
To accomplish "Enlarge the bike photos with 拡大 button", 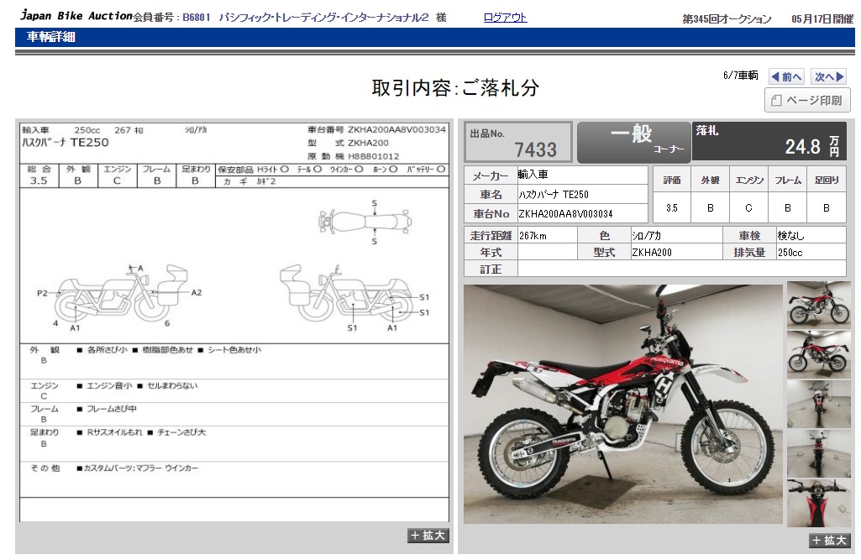I will 828,540.
